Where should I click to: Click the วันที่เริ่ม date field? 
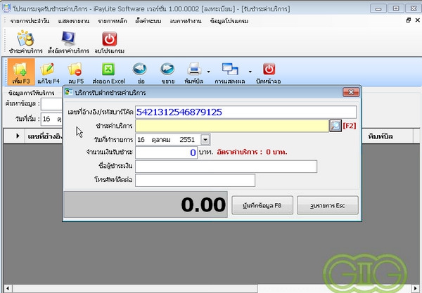click(x=51, y=119)
